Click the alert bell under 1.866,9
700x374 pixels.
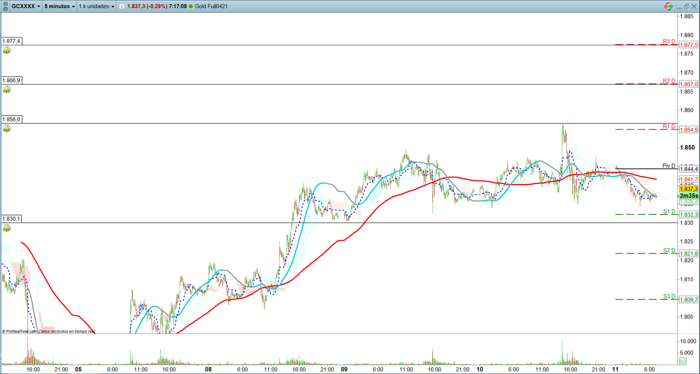pyautogui.click(x=7, y=90)
